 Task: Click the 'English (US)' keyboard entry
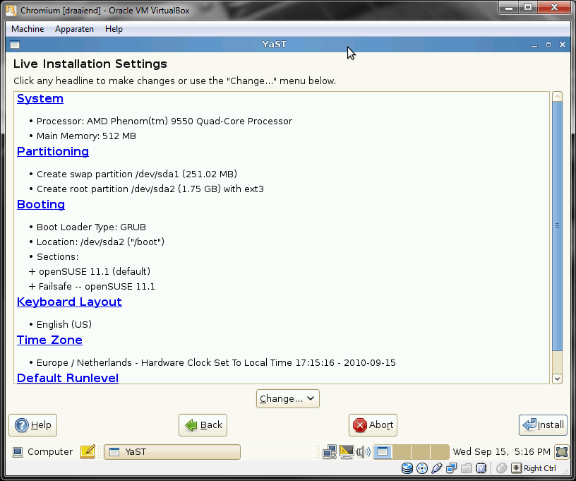click(64, 324)
